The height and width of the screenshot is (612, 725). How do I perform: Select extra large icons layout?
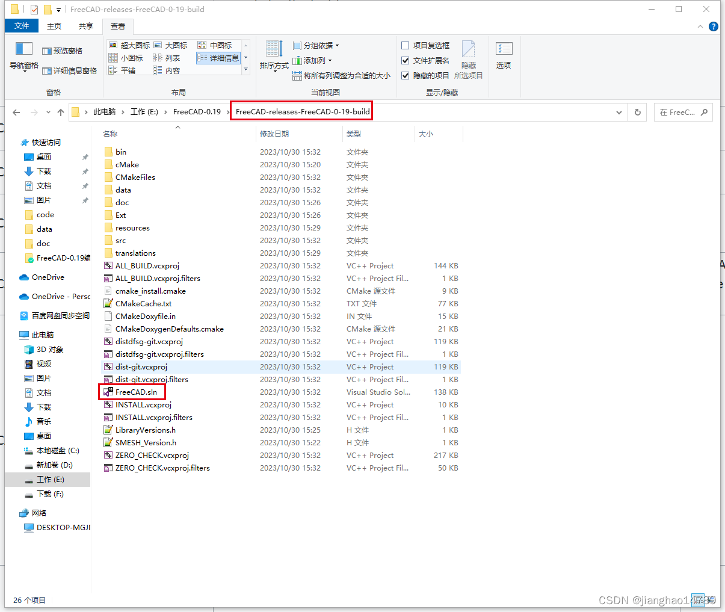129,45
